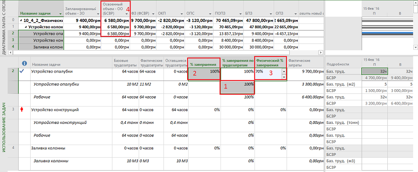Image resolution: width=418 pixels, height=172 pixels.
Task: Click the blue info indicator column header icon
Action: (25, 63)
